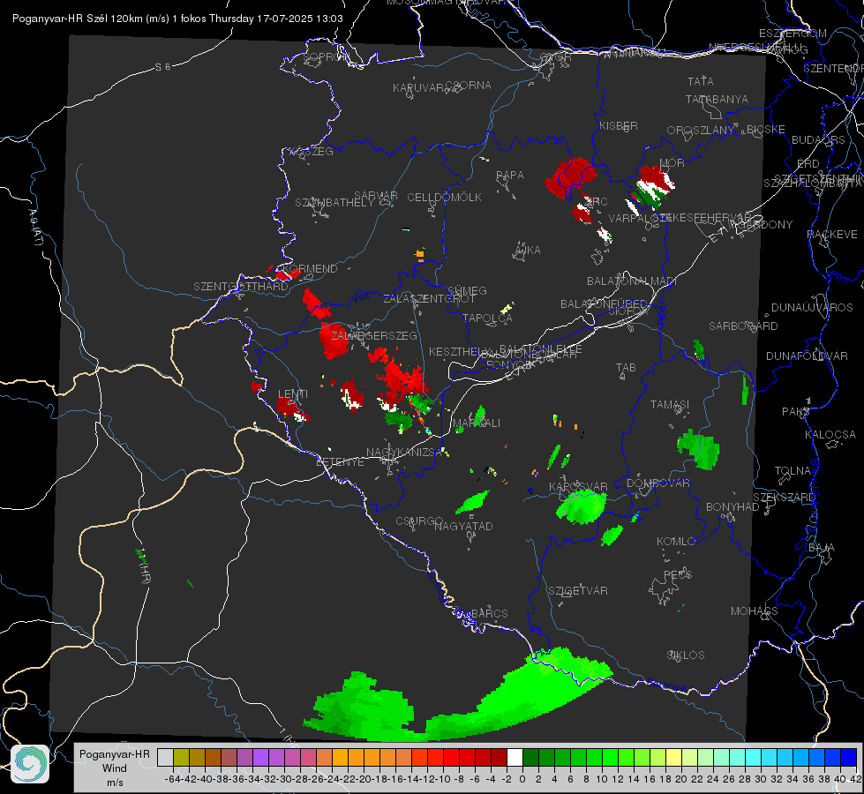The height and width of the screenshot is (794, 864).
Task: Click the PECS city label
Action: tap(677, 574)
